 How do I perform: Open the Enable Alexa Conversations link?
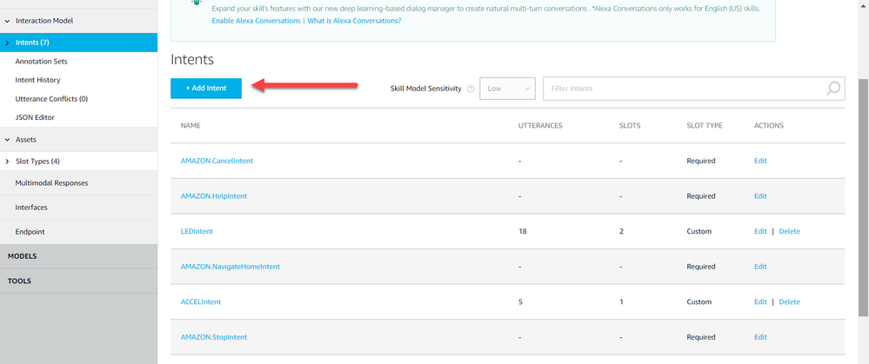pyautogui.click(x=256, y=20)
